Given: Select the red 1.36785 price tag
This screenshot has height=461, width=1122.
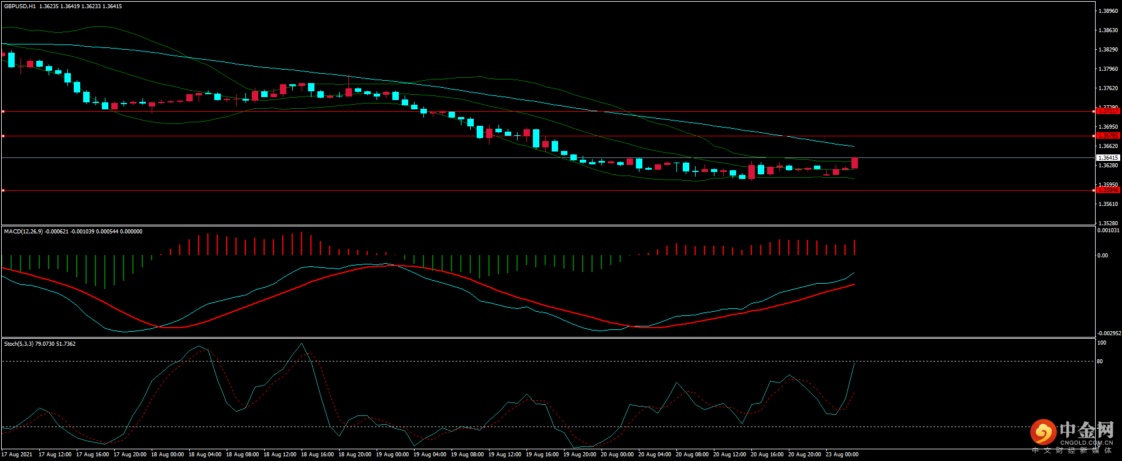Looking at the screenshot, I should [1108, 136].
